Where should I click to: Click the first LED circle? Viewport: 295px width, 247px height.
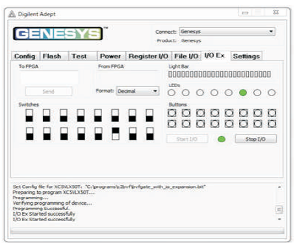coord(172,93)
